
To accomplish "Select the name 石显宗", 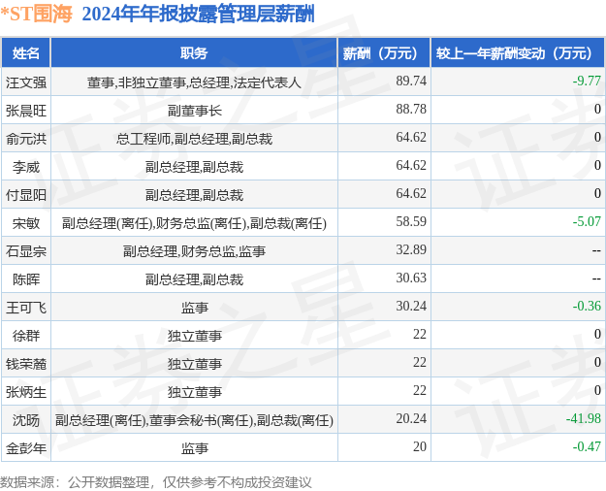I will point(26,251).
